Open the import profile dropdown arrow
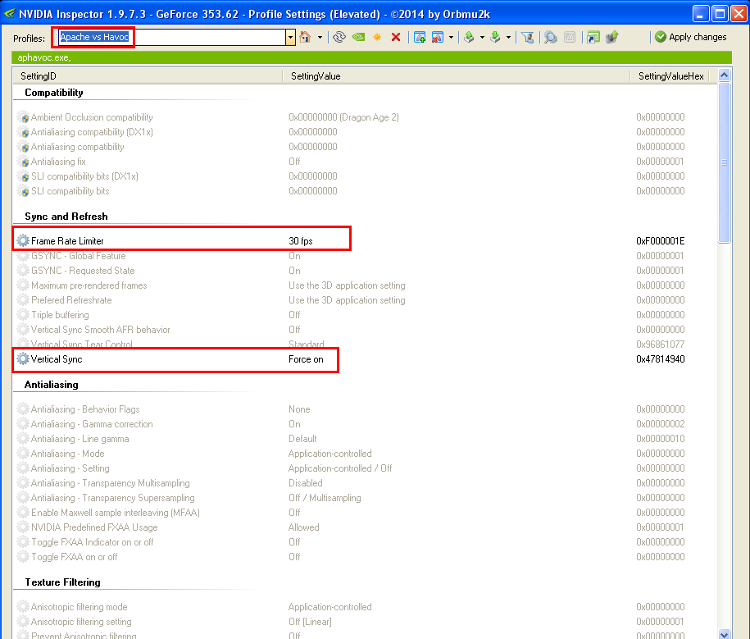750x639 pixels. [x=508, y=38]
